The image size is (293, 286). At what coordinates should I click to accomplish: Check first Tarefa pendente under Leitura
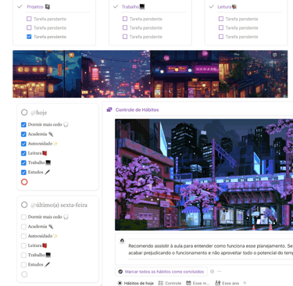(x=221, y=19)
